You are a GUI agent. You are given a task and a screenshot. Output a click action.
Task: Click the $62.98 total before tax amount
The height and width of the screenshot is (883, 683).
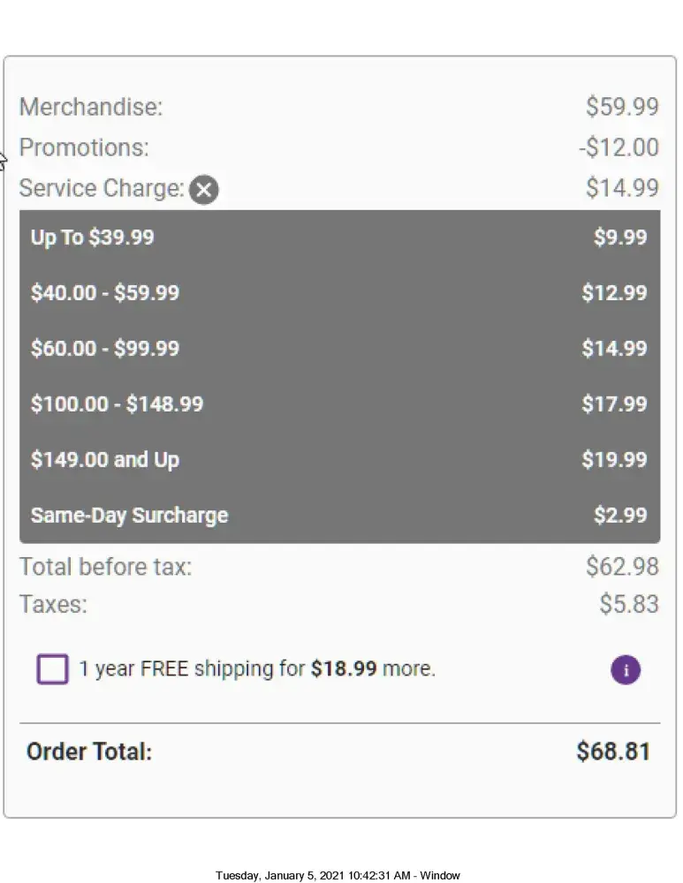tap(622, 567)
